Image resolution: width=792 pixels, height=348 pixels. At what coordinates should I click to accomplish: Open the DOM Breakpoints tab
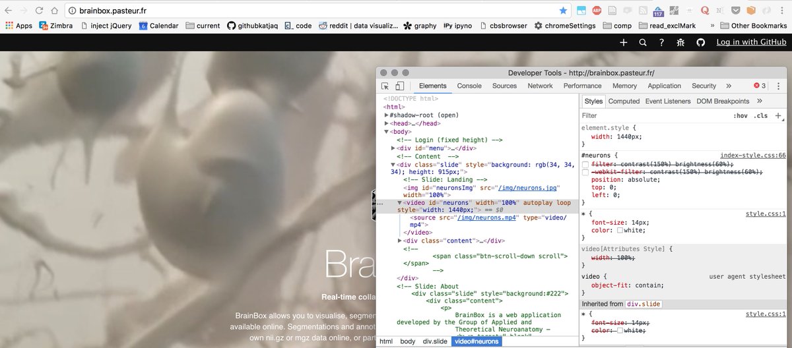click(723, 101)
